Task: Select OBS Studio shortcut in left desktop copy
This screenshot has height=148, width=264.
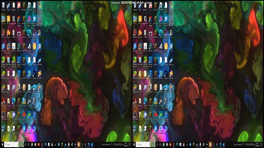Action: pos(3,115)
